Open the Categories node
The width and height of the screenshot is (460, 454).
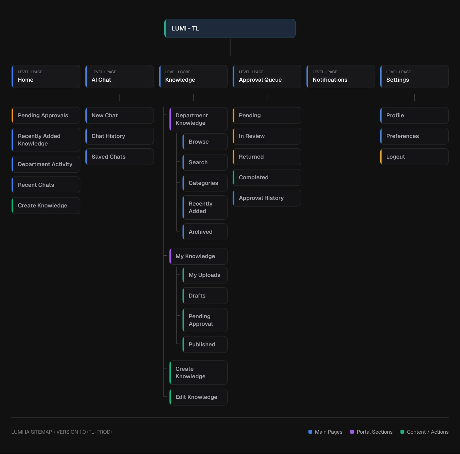(x=205, y=183)
